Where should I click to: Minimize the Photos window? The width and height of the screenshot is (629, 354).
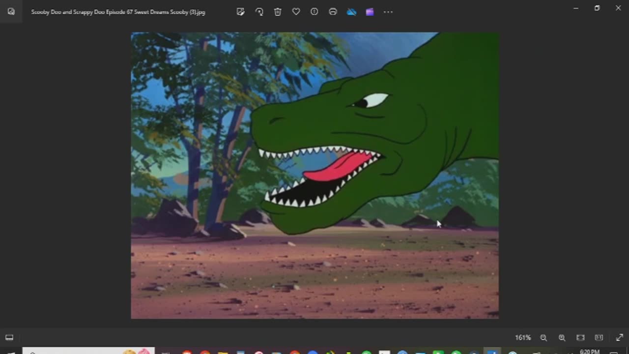click(x=575, y=8)
